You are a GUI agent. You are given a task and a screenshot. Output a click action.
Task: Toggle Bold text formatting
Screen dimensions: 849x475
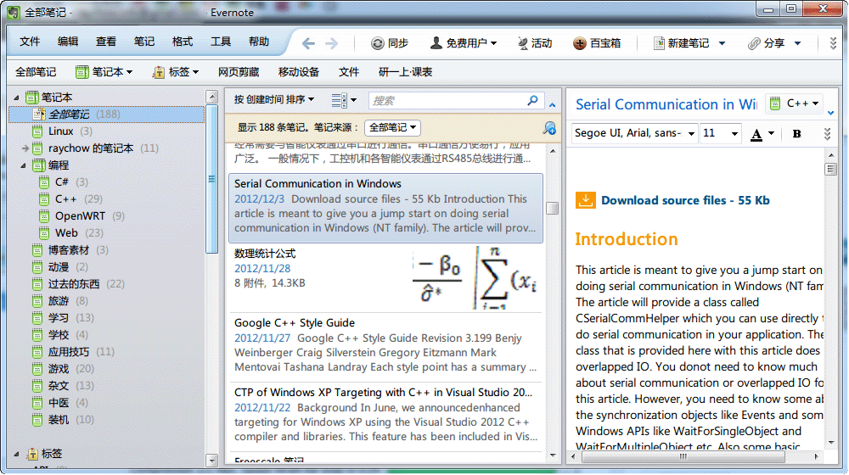tap(796, 133)
